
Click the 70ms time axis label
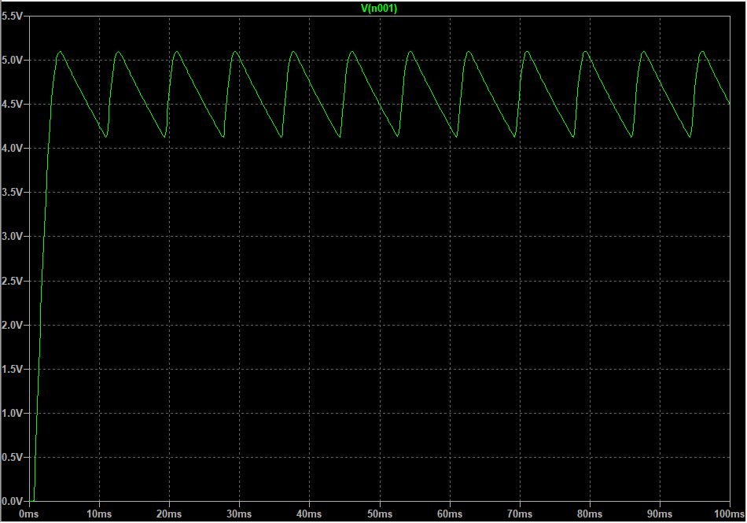(x=520, y=514)
